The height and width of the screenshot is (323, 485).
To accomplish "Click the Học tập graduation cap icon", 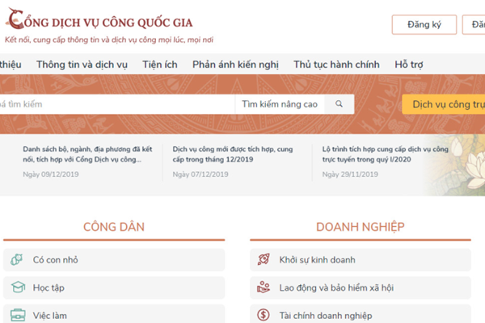I will click(18, 287).
